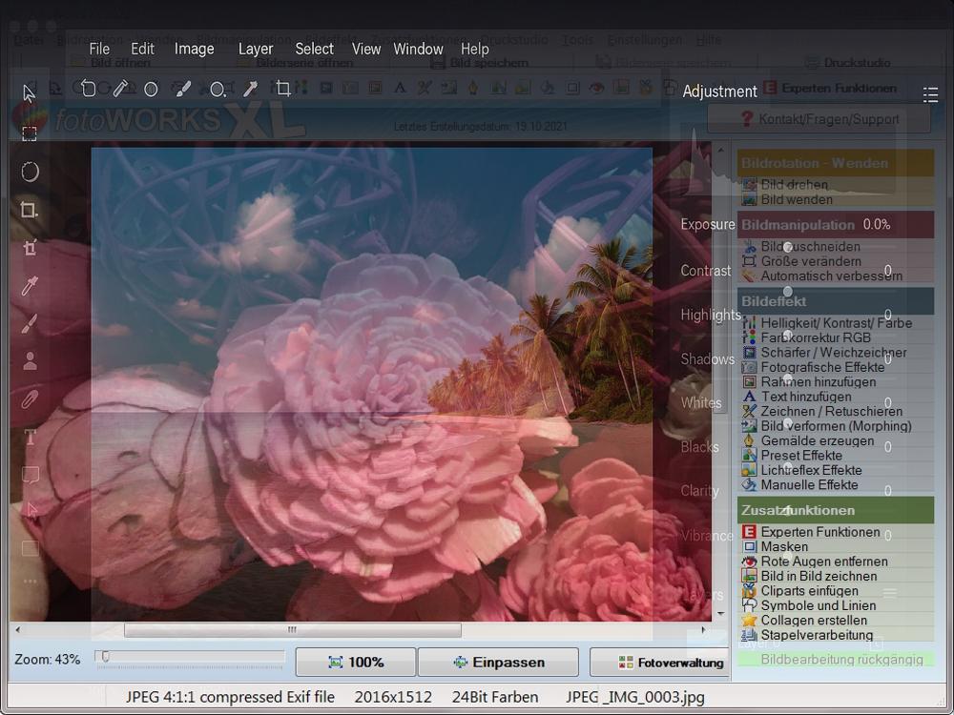Click the rotate icon in the top toolbar
Viewport: 954px width, 715px height.
[88, 89]
